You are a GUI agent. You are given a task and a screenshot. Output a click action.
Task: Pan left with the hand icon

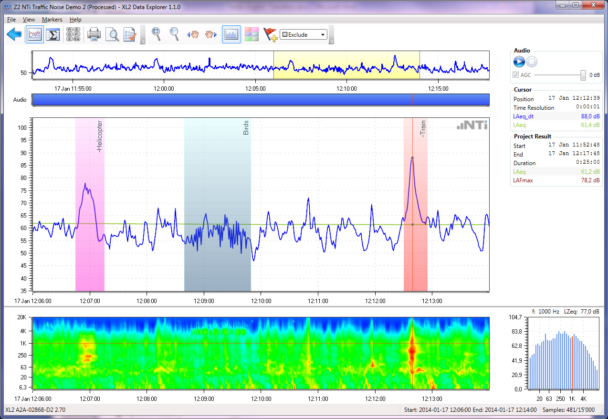(193, 34)
